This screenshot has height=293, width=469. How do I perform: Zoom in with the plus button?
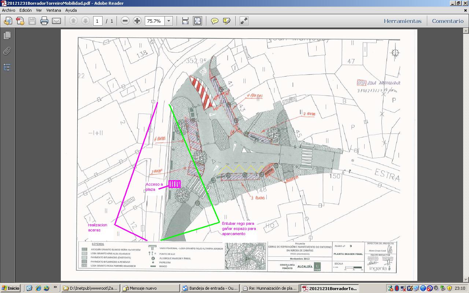coord(137,21)
